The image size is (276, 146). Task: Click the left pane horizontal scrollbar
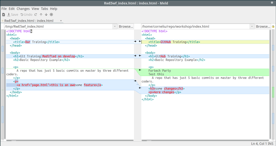click(x=70, y=140)
